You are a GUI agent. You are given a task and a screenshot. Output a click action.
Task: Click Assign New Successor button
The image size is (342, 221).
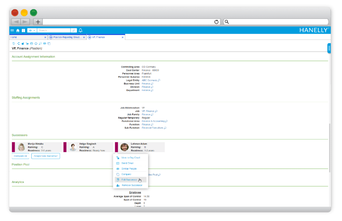pyautogui.click(x=45, y=156)
